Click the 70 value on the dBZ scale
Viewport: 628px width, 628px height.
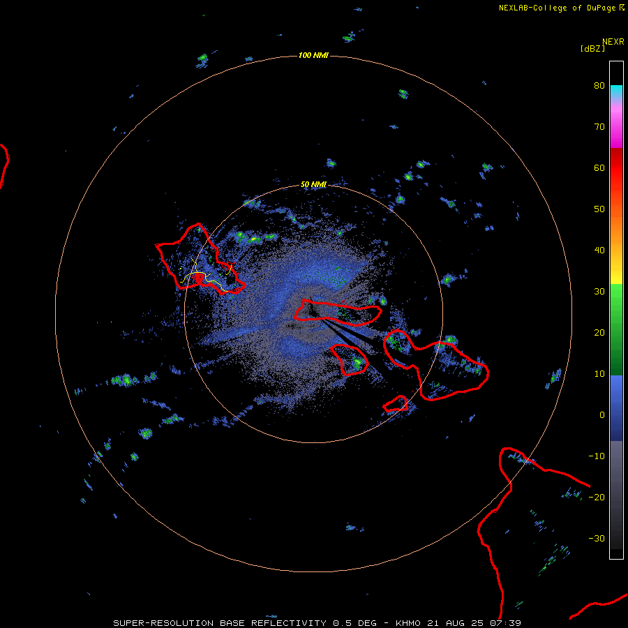click(599, 127)
